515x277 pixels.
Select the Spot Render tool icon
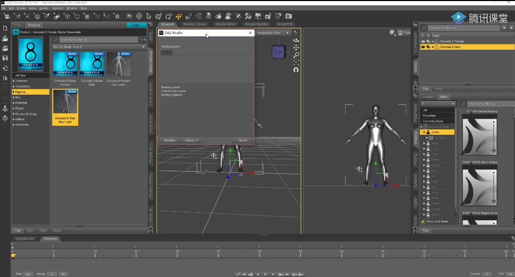268,16
